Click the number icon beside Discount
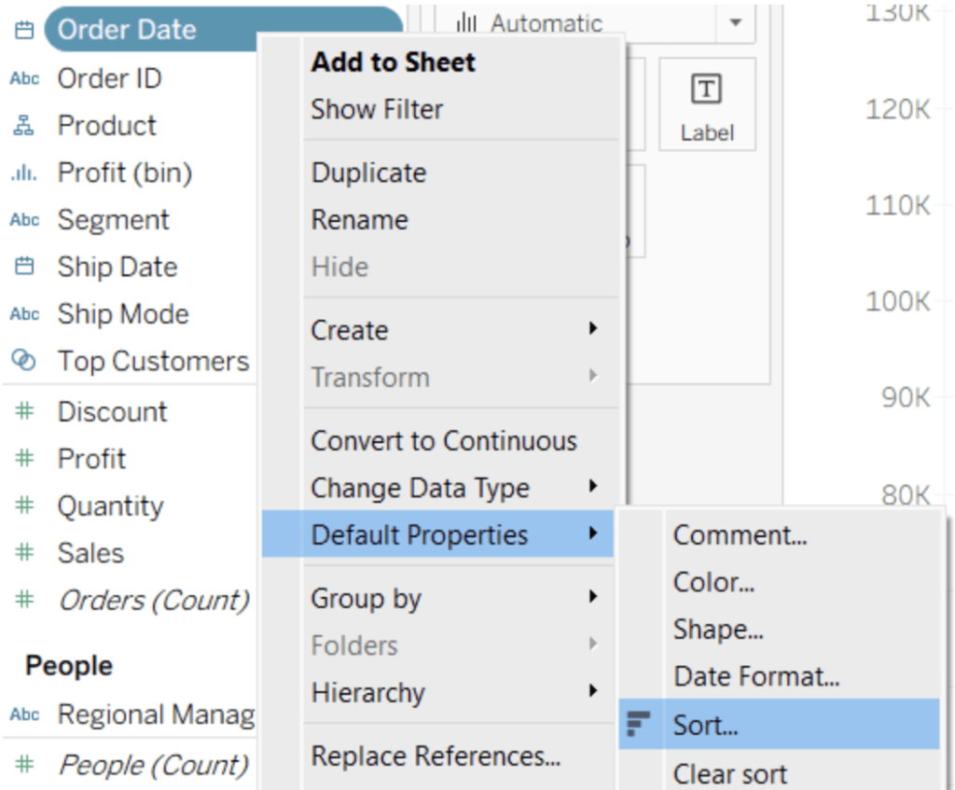955x790 pixels. pyautogui.click(x=24, y=411)
